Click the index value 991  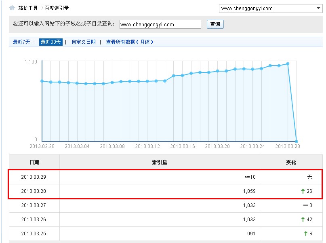point(251,234)
